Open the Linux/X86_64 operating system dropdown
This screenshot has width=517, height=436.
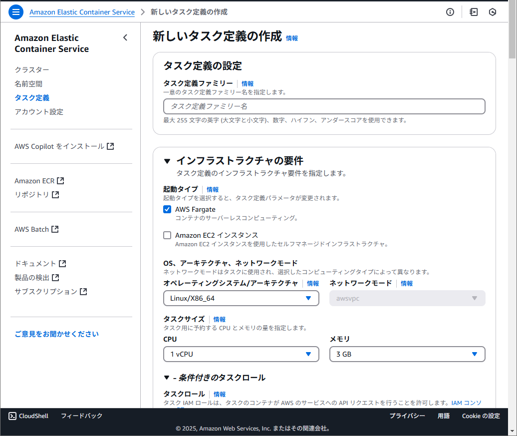pos(241,298)
